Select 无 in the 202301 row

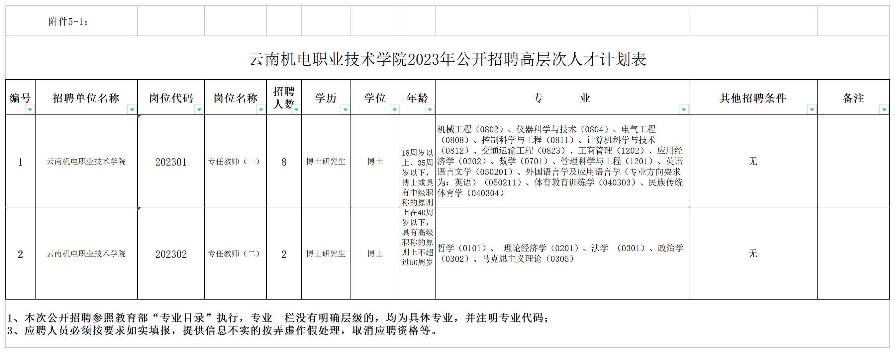tap(753, 161)
